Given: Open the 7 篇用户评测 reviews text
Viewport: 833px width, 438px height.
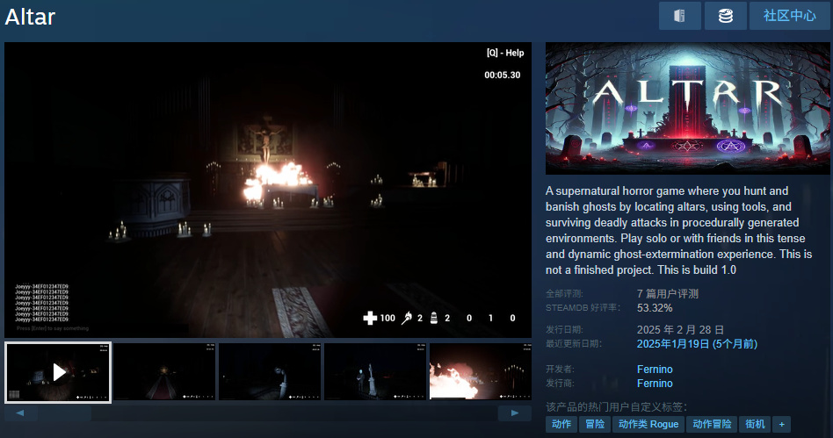Looking at the screenshot, I should pyautogui.click(x=667, y=293).
